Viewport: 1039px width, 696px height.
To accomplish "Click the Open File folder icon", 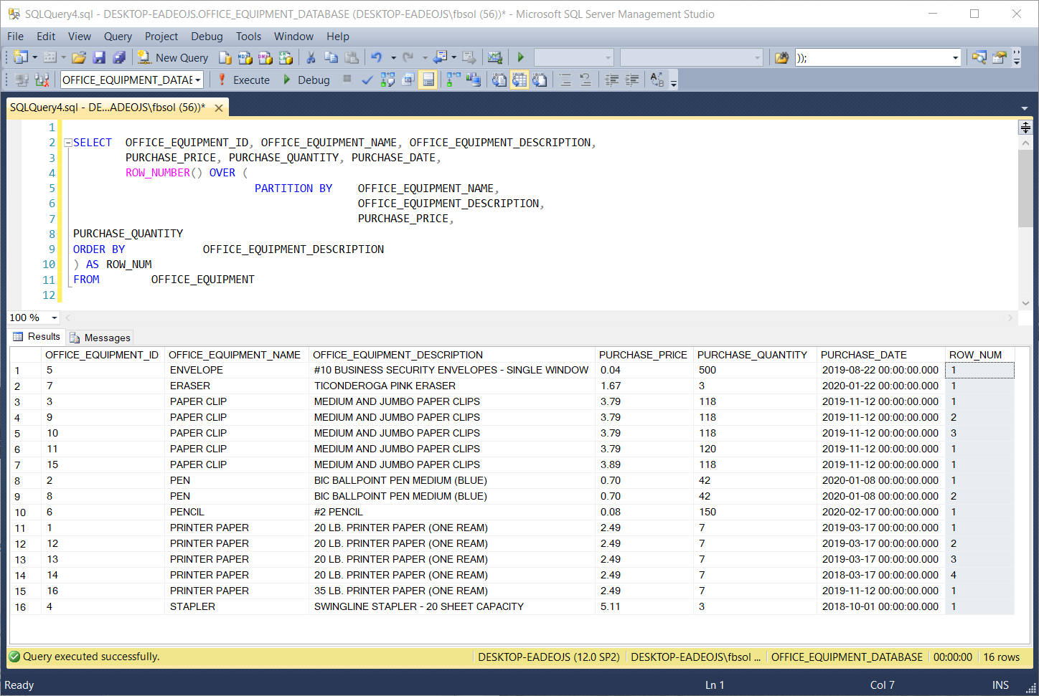I will pyautogui.click(x=79, y=57).
